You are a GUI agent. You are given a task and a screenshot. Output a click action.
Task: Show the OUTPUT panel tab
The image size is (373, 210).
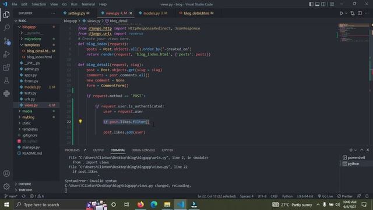click(98, 150)
